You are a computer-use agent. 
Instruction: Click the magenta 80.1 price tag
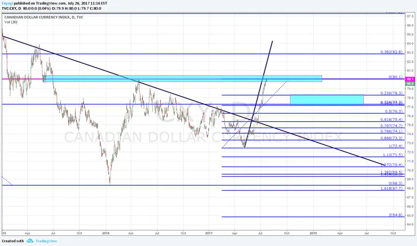point(410,79)
